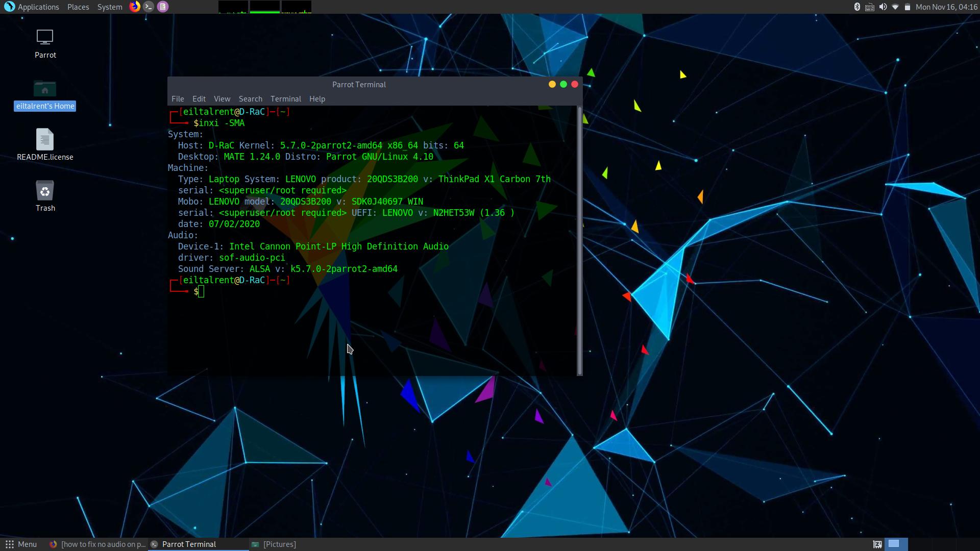This screenshot has width=980, height=551.
Task: Click the UEFI version 'N2HET53W' text
Action: click(454, 213)
